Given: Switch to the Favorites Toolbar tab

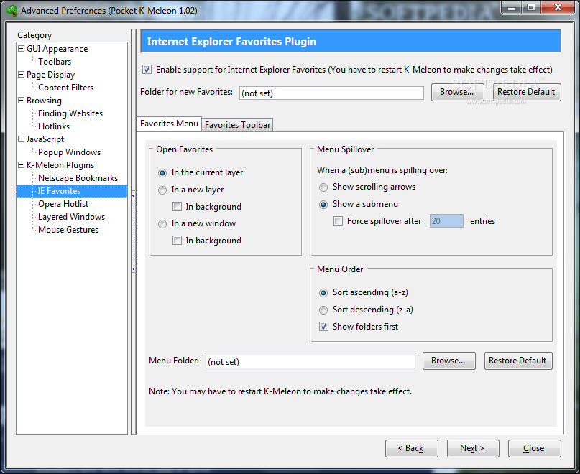Looking at the screenshot, I should click(x=237, y=125).
